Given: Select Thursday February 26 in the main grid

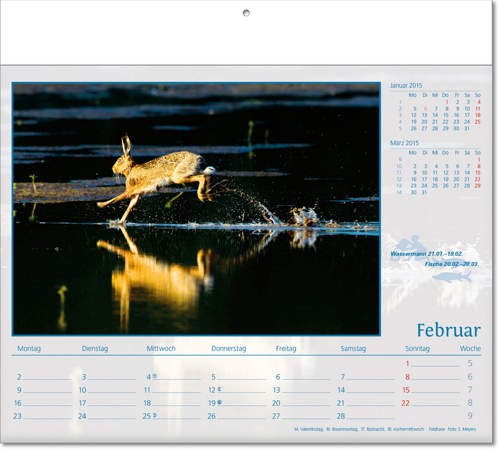Looking at the screenshot, I should (211, 416).
